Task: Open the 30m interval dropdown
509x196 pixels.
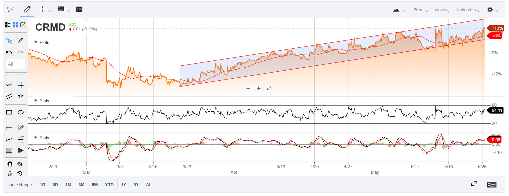Action: tap(421, 10)
